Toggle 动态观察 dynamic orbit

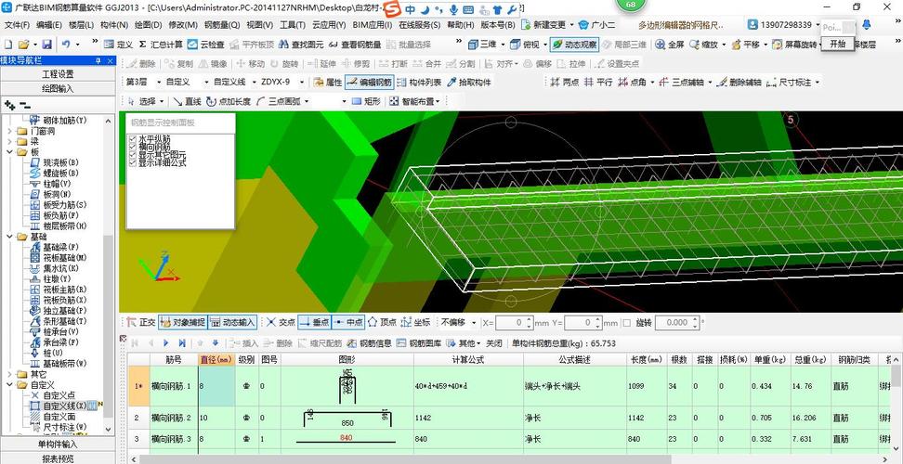574,45
